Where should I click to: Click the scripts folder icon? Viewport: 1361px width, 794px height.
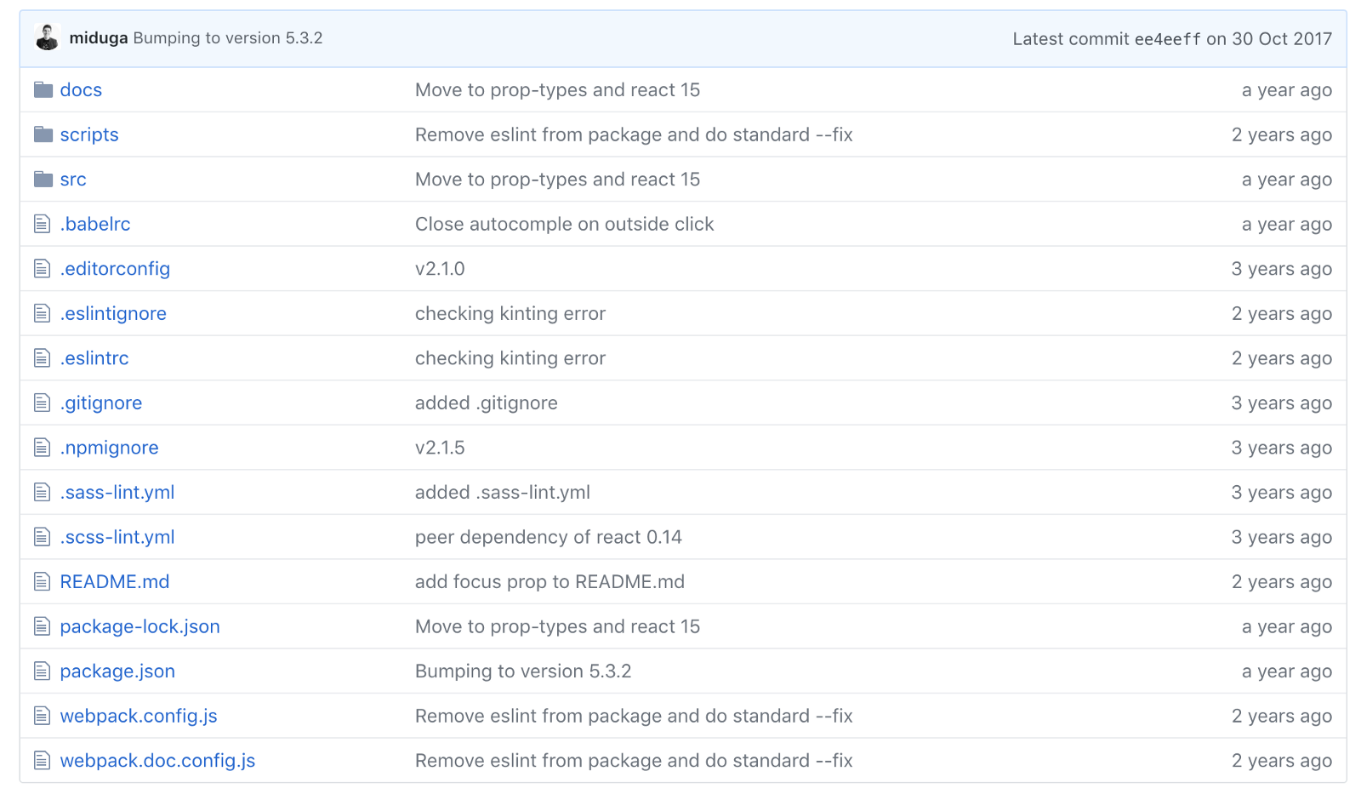[43, 134]
